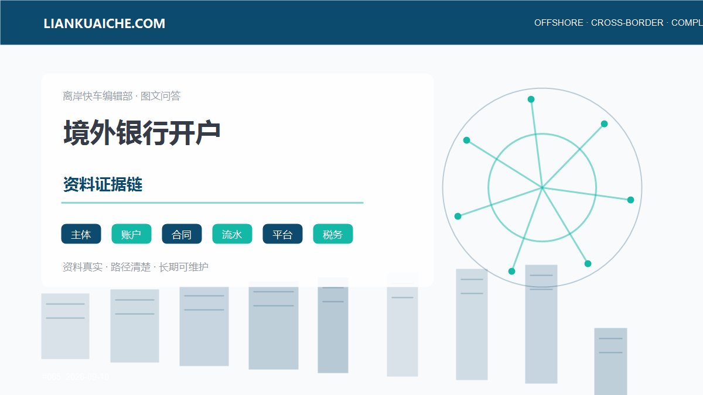
Task: Click the 境外银行开户 headline
Action: tap(142, 133)
